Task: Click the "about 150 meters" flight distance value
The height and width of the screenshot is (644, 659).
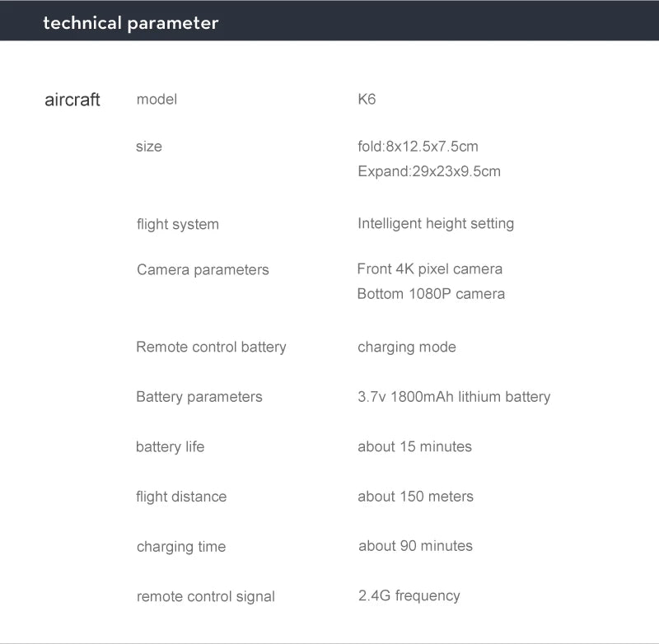Action: (x=416, y=496)
